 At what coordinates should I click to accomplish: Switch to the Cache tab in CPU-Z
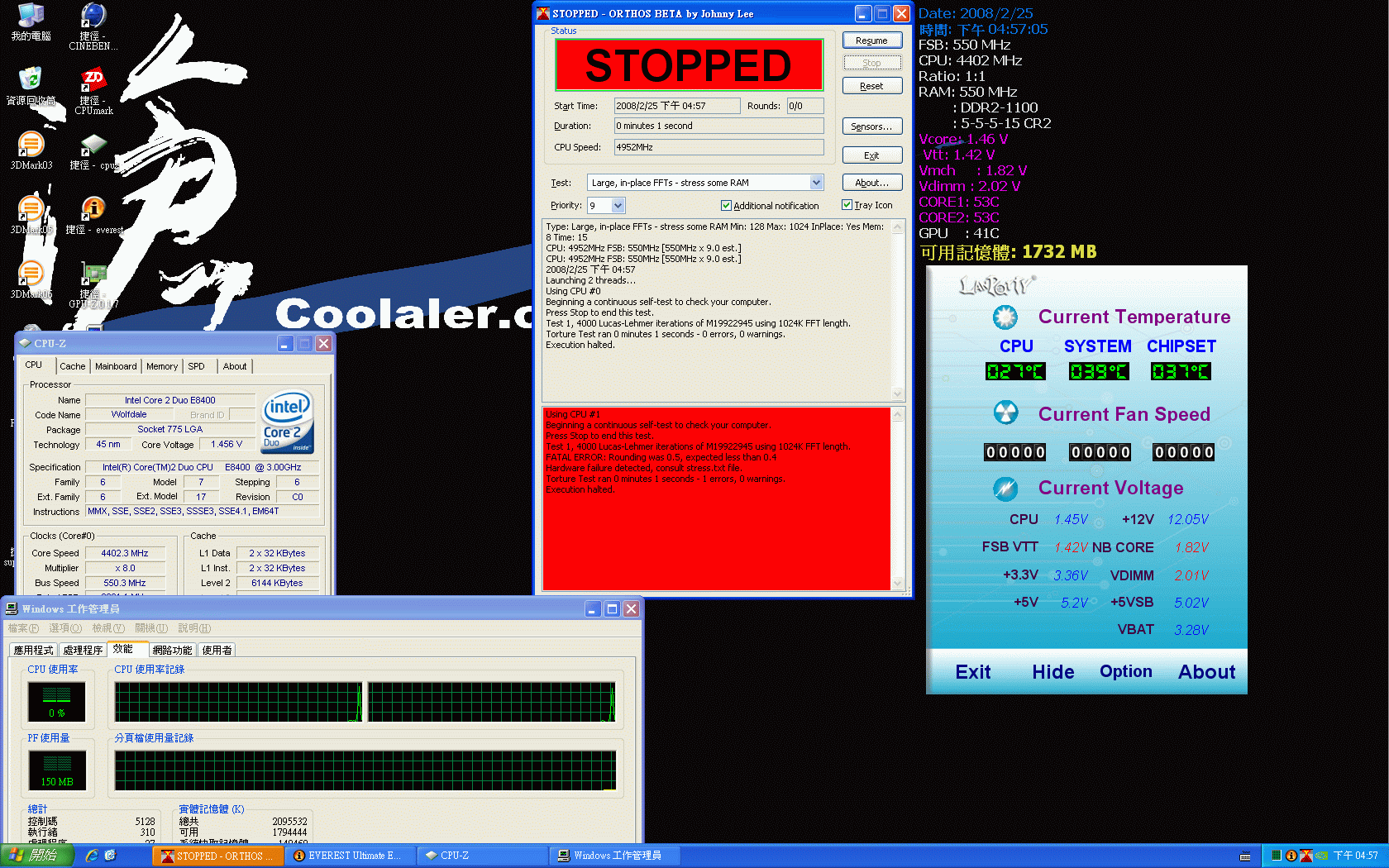pyautogui.click(x=72, y=366)
